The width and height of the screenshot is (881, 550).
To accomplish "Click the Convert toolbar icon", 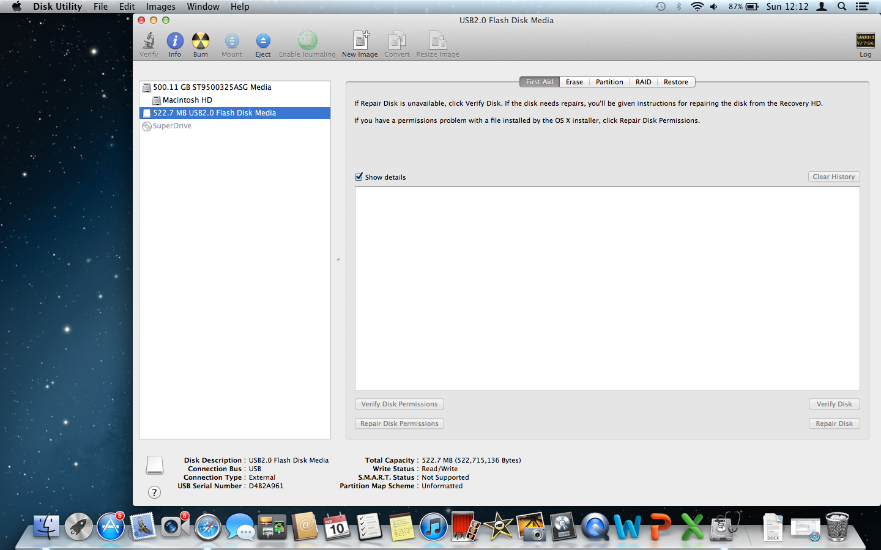I will pyautogui.click(x=396, y=40).
